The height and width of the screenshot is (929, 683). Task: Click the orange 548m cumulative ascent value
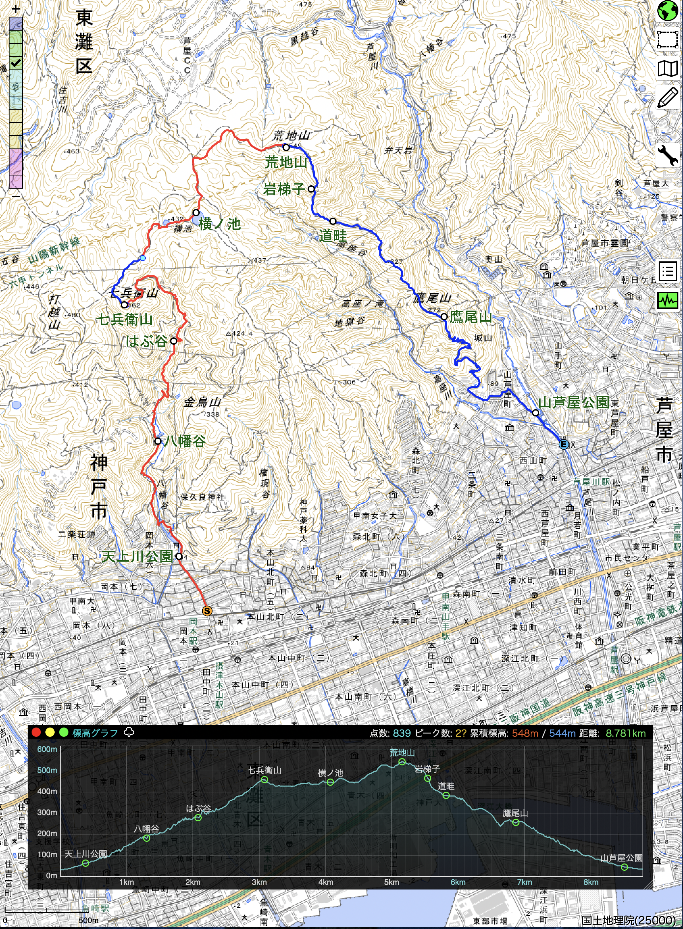click(x=525, y=733)
